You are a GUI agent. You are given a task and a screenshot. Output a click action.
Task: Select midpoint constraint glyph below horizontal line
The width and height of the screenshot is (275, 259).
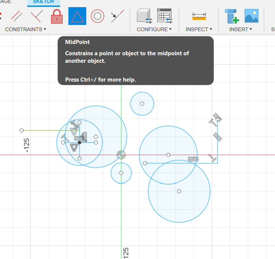[x=74, y=148]
